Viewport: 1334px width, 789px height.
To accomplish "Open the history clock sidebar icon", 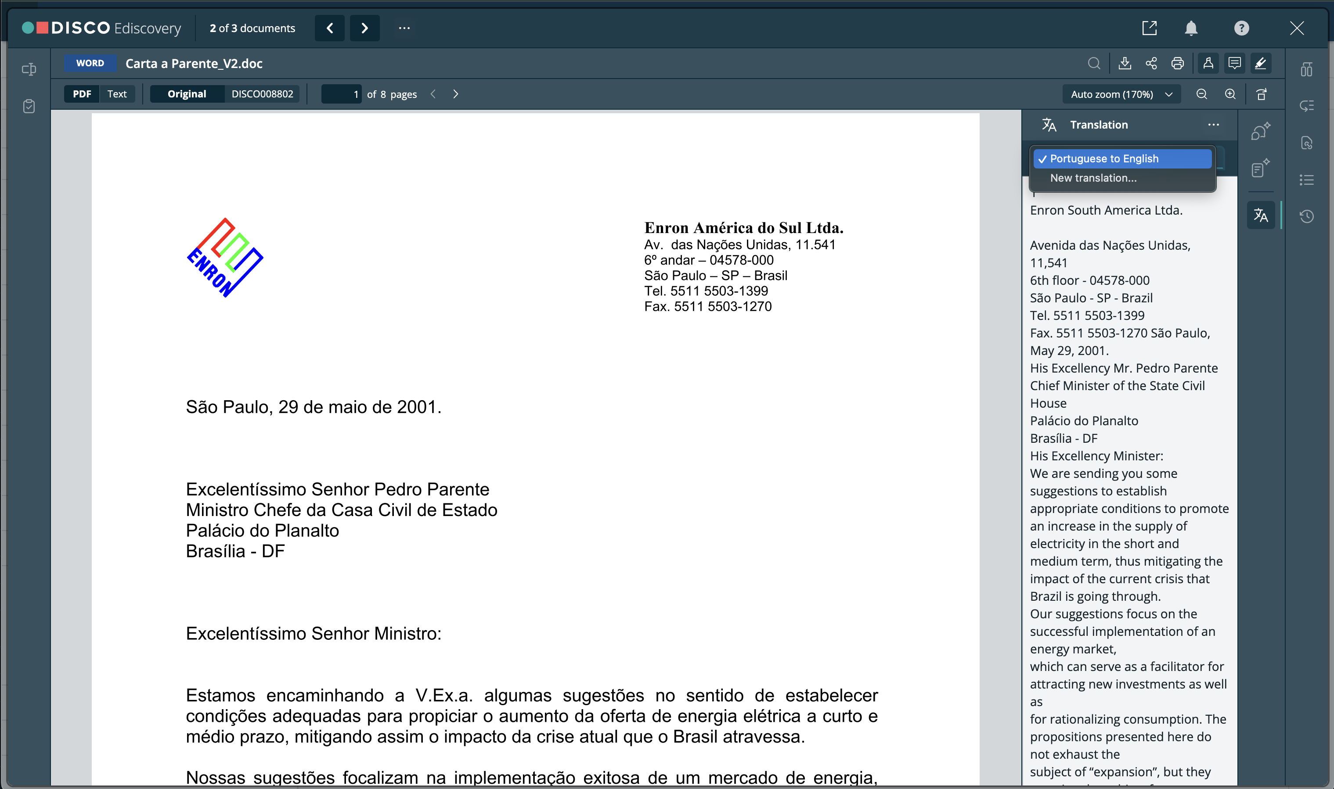I will pyautogui.click(x=1307, y=216).
